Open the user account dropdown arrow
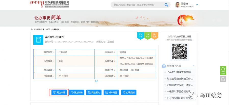Image resolution: width=229 pixels, height=105 pixels. point(197,5)
